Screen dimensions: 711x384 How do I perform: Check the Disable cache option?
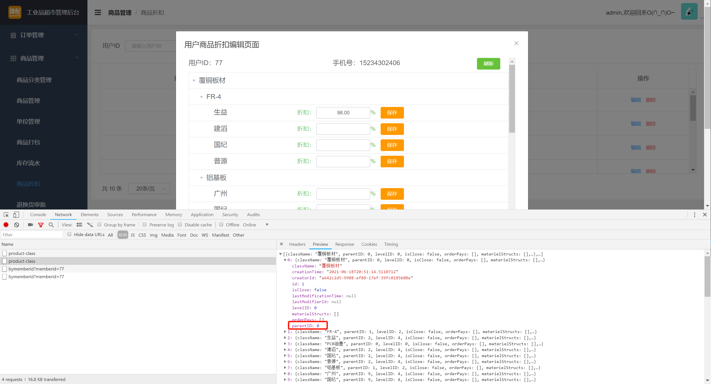click(180, 224)
